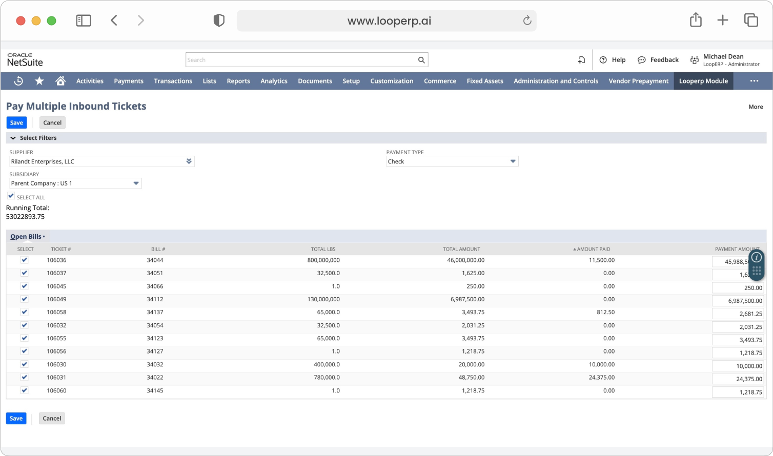Open the Fixed Assets menu
The width and height of the screenshot is (773, 456).
[485, 81]
